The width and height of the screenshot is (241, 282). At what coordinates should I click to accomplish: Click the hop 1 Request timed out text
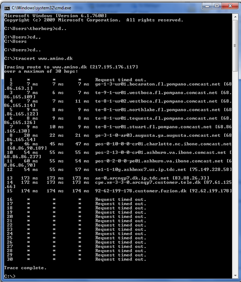tap(121, 80)
